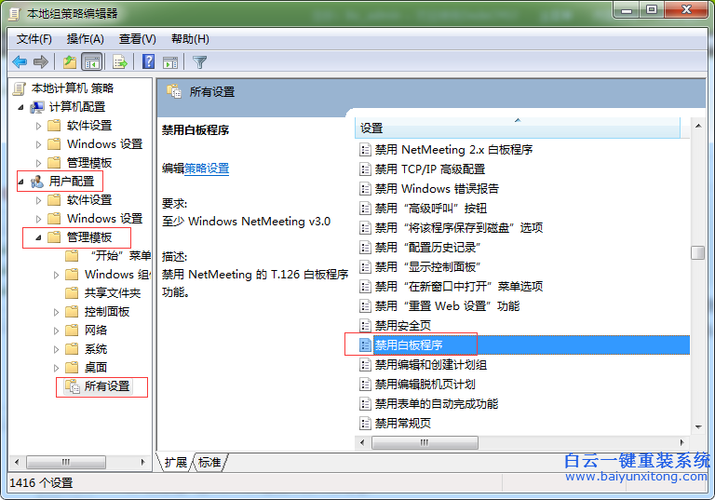Select 禁用 NetMeeting 2.x 白板程序 setting
715x500 pixels.
click(x=453, y=150)
